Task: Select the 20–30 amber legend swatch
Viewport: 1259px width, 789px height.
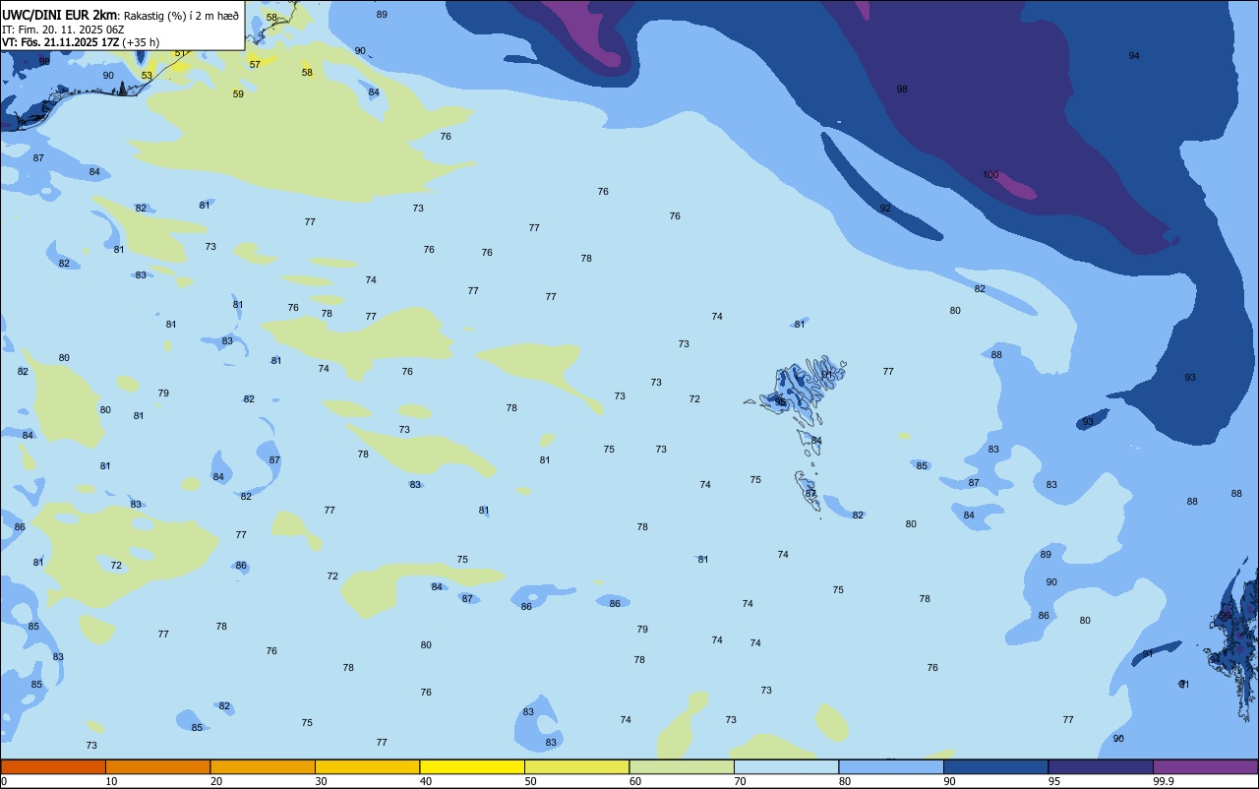Action: click(263, 766)
